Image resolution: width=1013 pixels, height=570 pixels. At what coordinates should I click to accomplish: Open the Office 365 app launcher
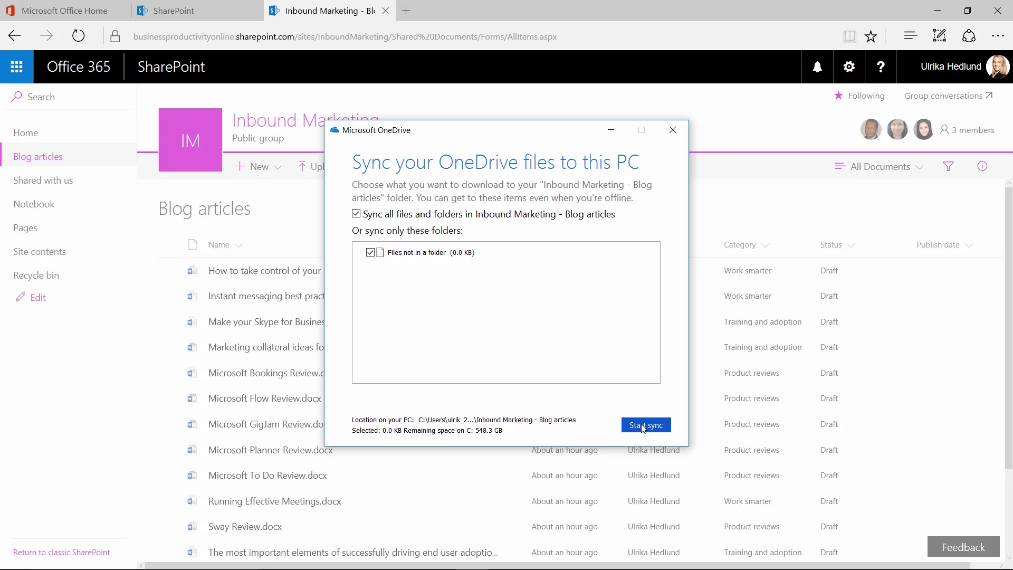(x=16, y=67)
